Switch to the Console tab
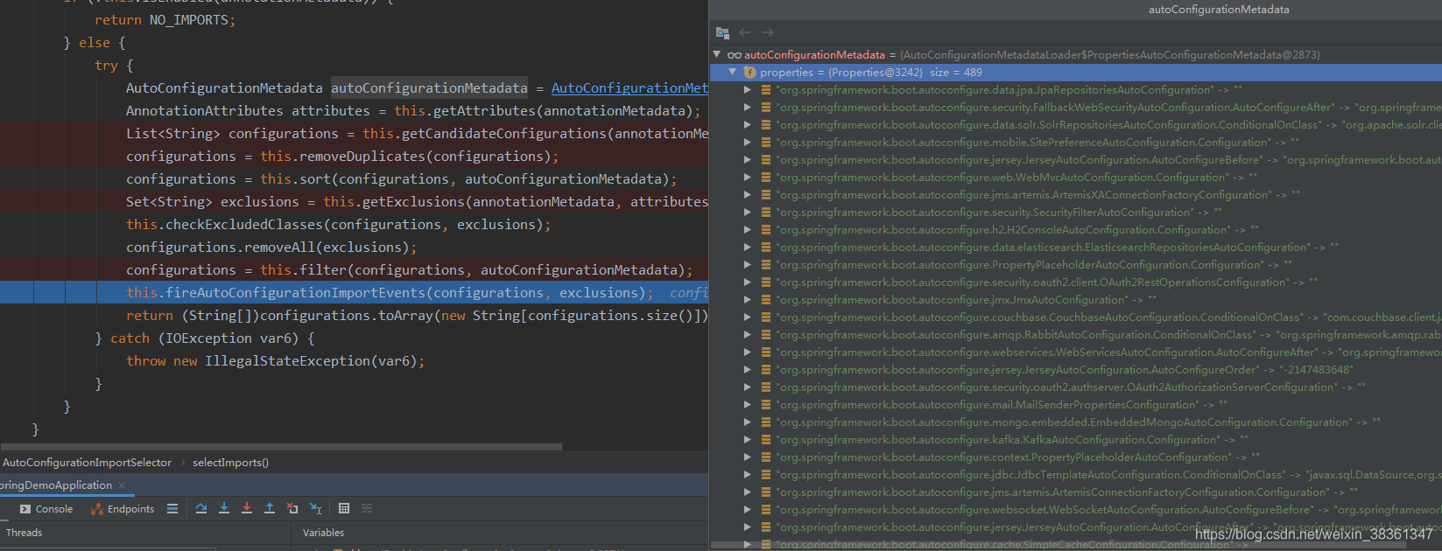 tap(46, 509)
